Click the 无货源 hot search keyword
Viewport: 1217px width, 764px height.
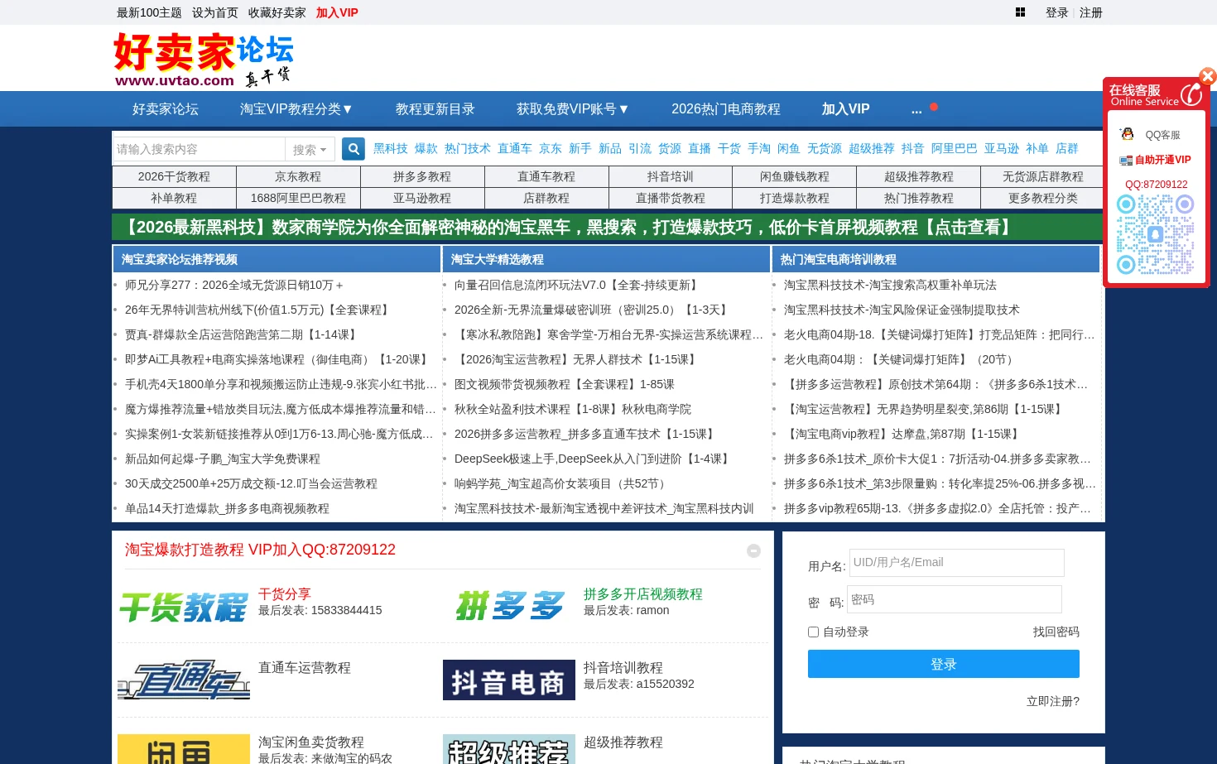click(x=825, y=148)
